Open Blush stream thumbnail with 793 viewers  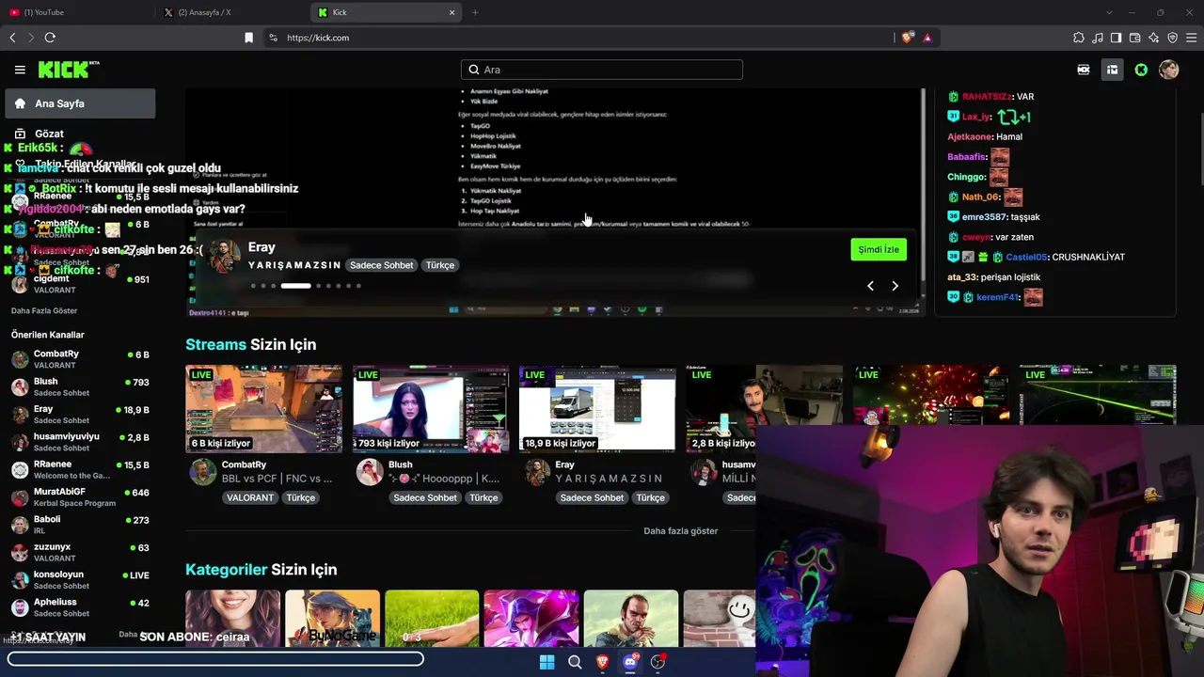(431, 409)
